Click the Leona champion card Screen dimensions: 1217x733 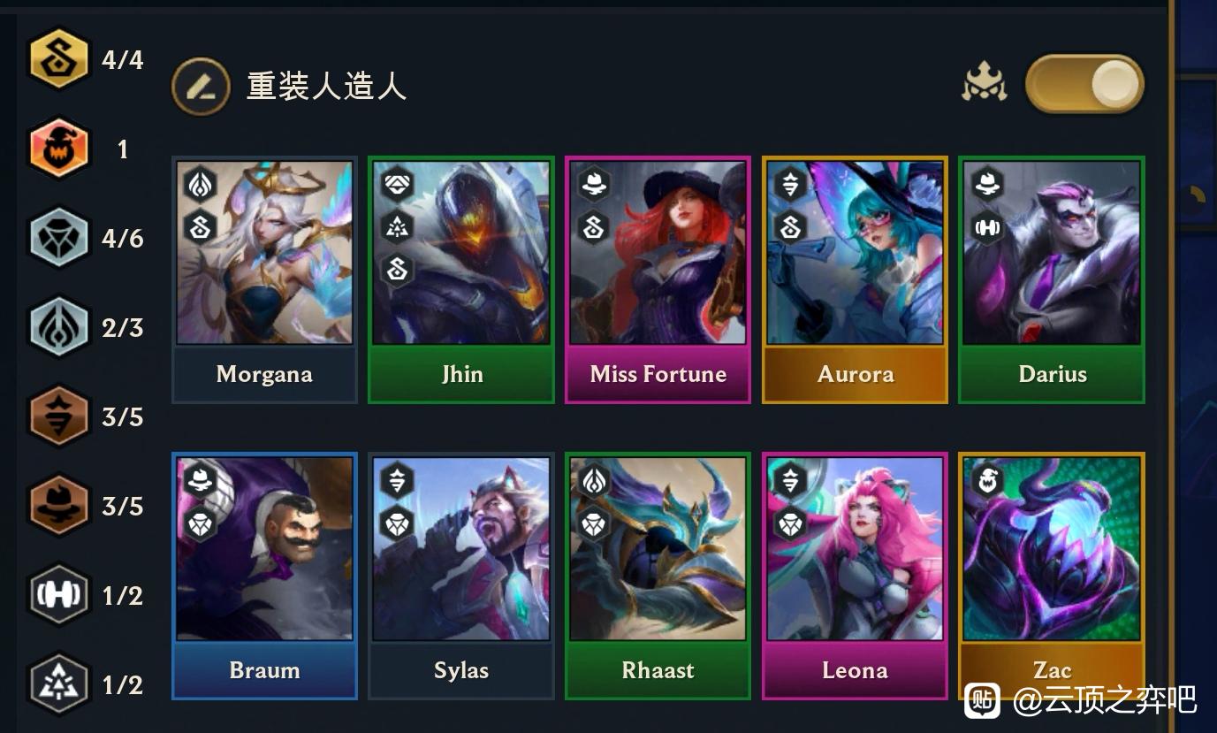855,576
